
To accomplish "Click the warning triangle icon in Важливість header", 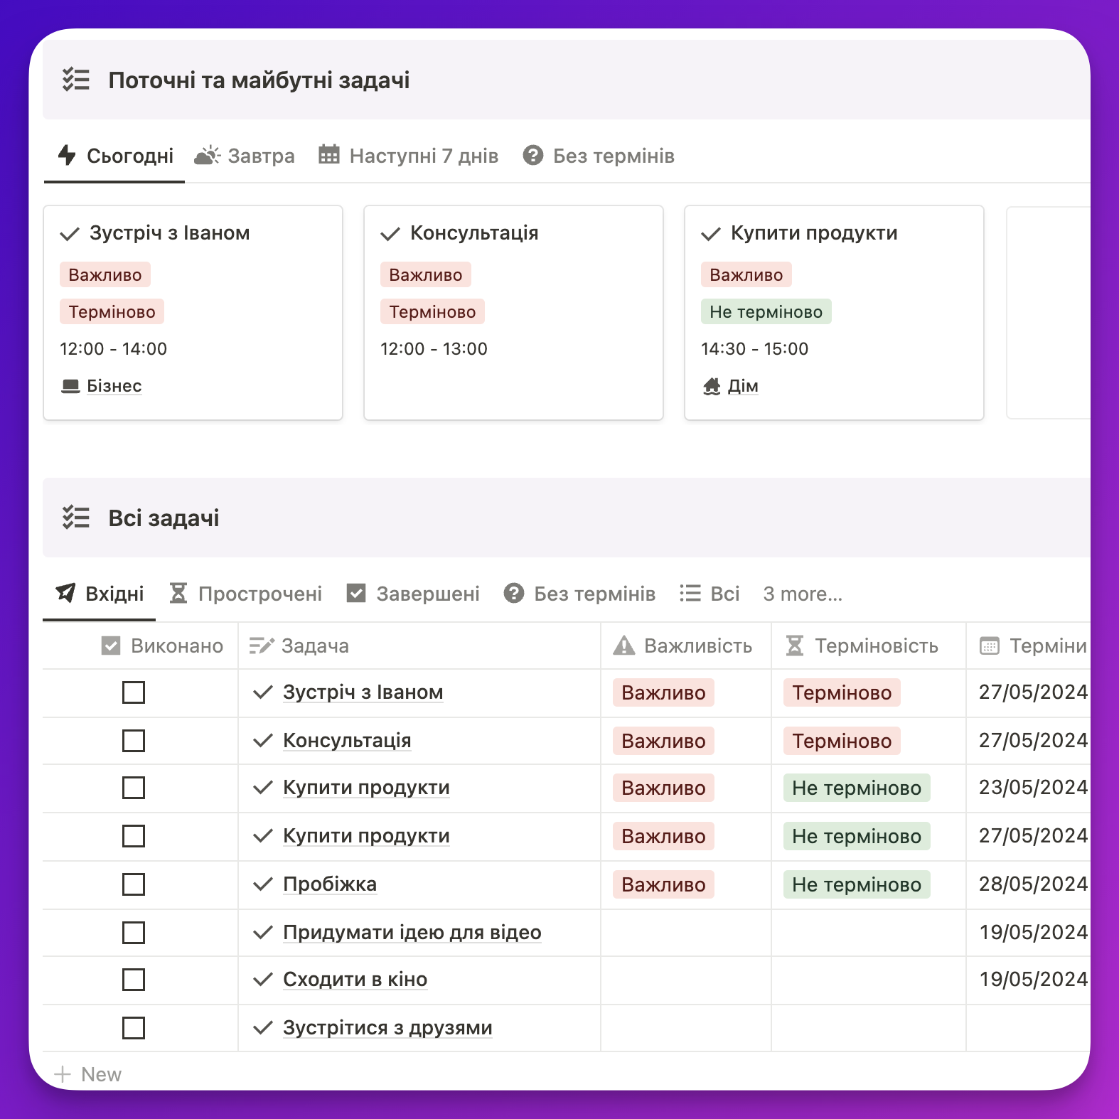I will [624, 646].
